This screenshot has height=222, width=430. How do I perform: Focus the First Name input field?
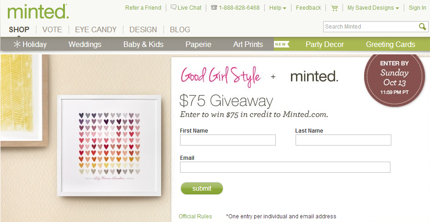[228, 140]
